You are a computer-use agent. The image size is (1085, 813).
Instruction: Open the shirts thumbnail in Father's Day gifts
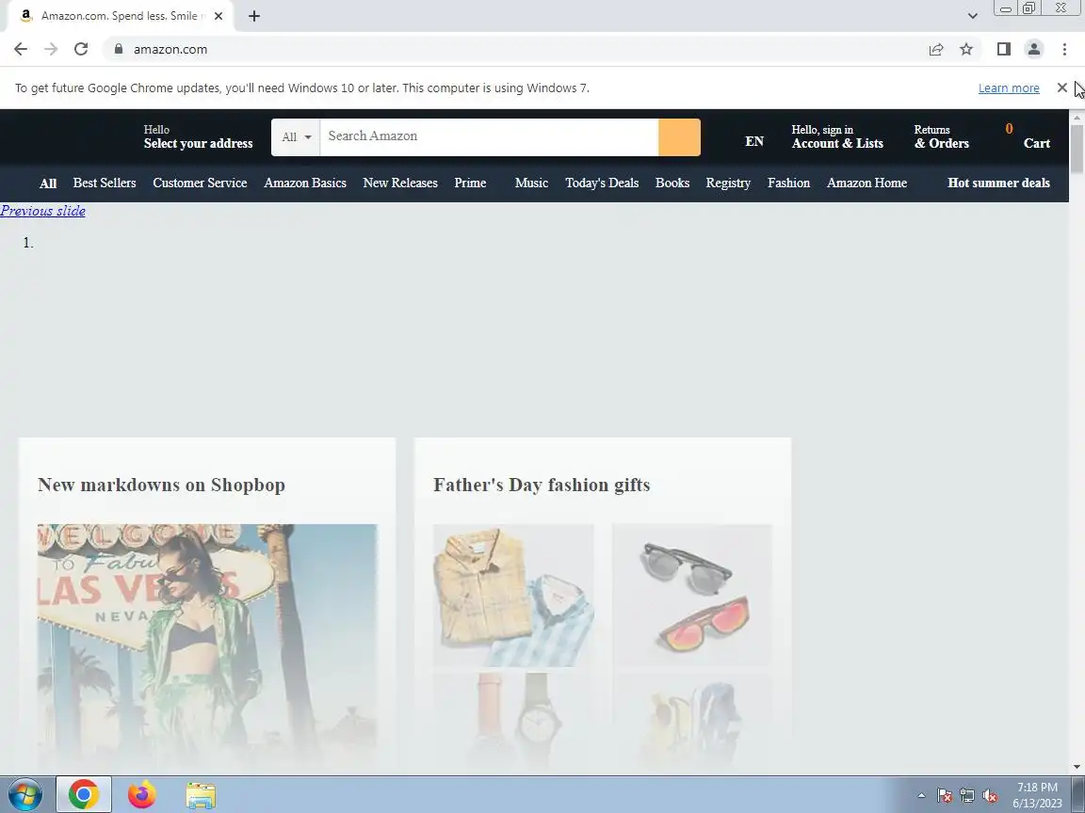tap(513, 596)
